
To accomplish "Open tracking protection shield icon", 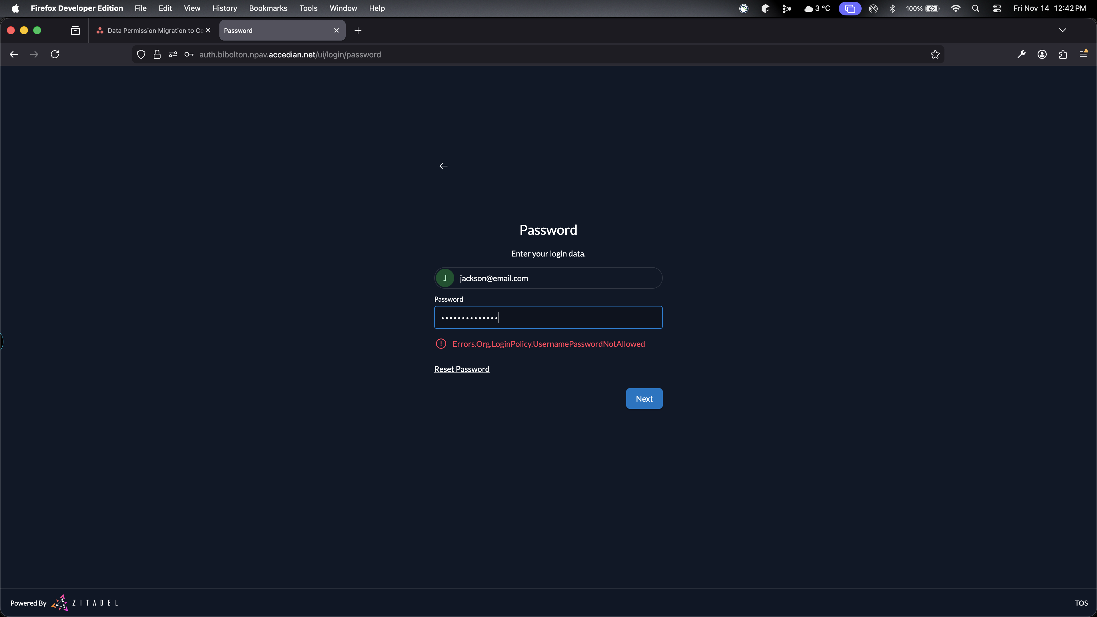I will [x=141, y=55].
